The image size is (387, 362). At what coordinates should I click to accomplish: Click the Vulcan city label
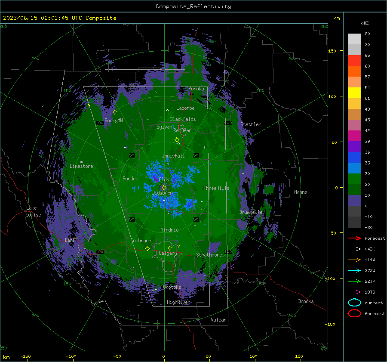[218, 320]
